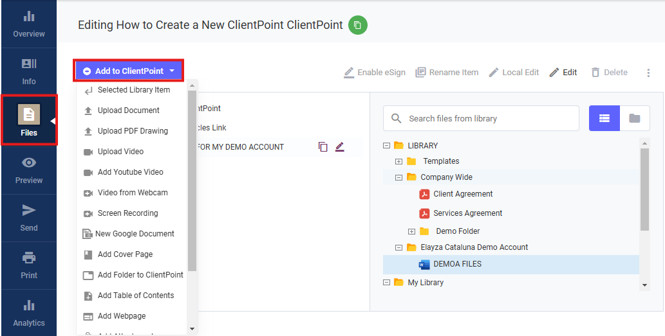
Task: Click Rename Item in toolbar
Action: coord(447,73)
